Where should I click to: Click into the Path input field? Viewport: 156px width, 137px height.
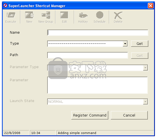pos(87,55)
